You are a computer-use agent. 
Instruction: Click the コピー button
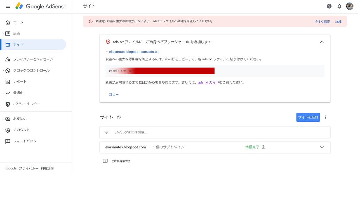point(114,95)
